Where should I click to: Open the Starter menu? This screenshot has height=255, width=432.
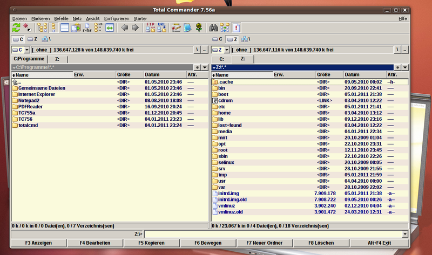140,19
